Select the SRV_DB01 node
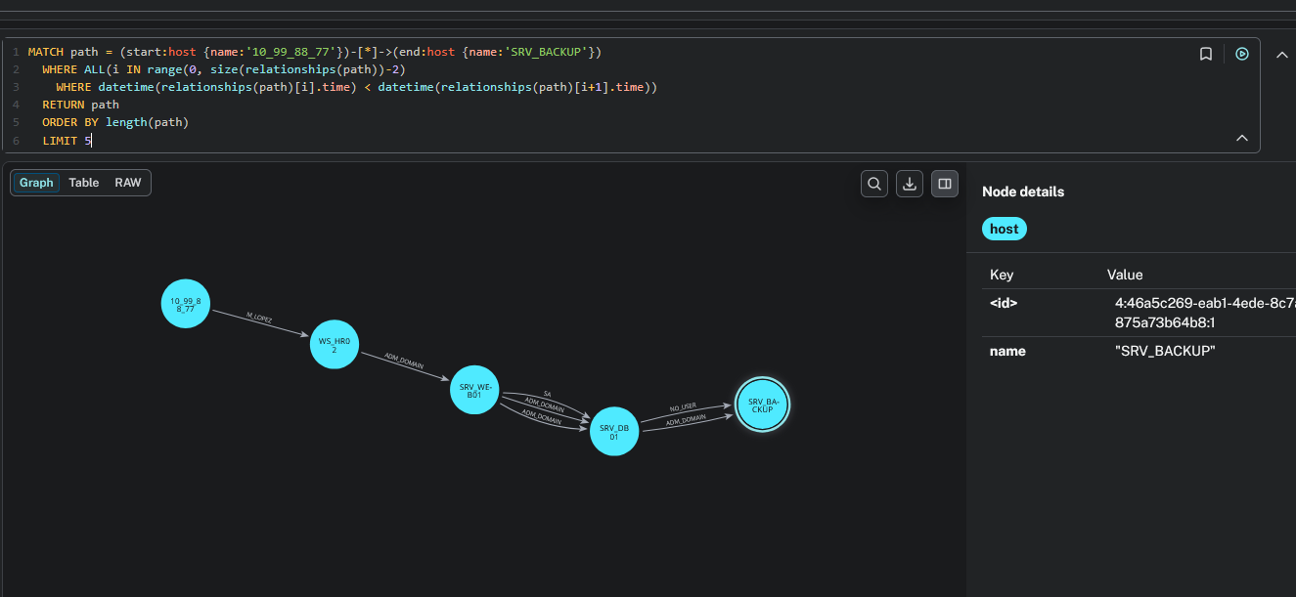Image resolution: width=1296 pixels, height=597 pixels. click(614, 431)
